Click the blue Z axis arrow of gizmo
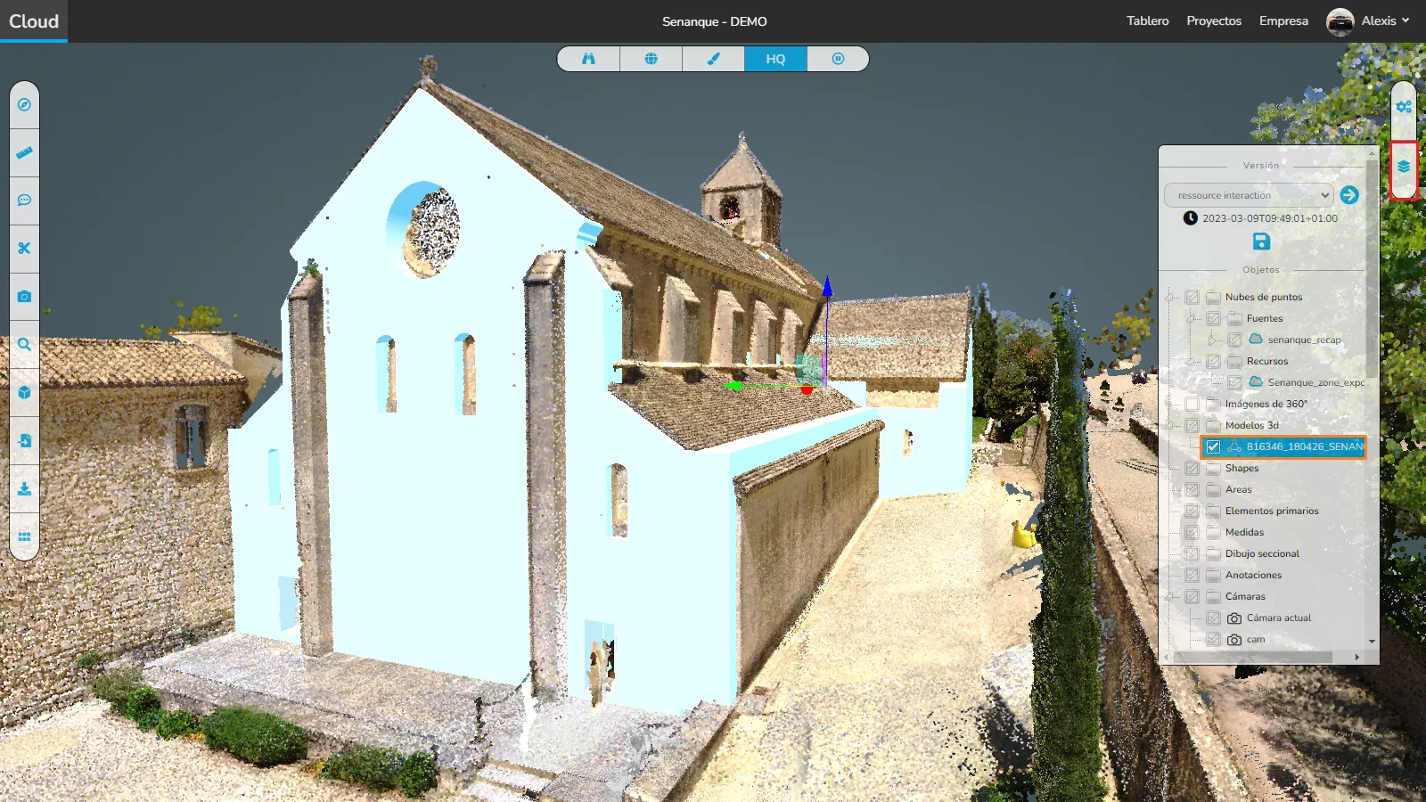The height and width of the screenshot is (802, 1426). pos(827,287)
